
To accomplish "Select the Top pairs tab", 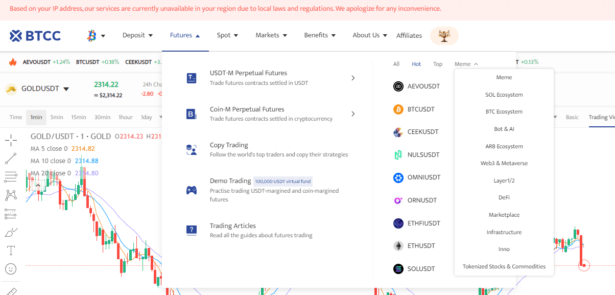I will pos(438,64).
